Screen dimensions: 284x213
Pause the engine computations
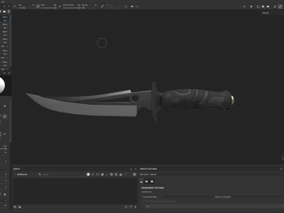(251, 7)
